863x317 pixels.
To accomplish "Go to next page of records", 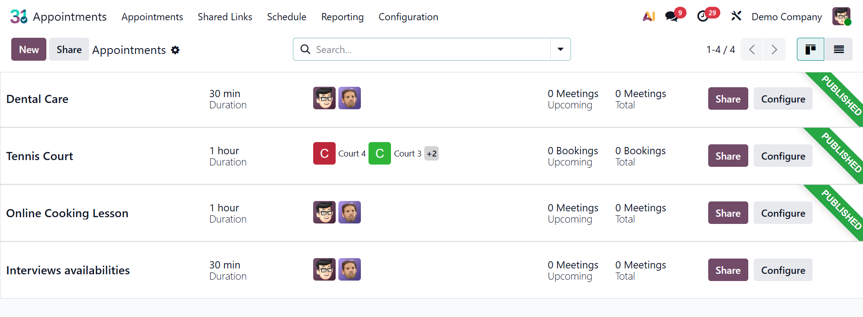I will coord(774,49).
